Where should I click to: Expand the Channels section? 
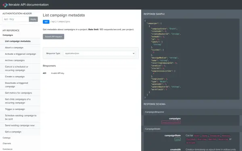tap(7, 143)
